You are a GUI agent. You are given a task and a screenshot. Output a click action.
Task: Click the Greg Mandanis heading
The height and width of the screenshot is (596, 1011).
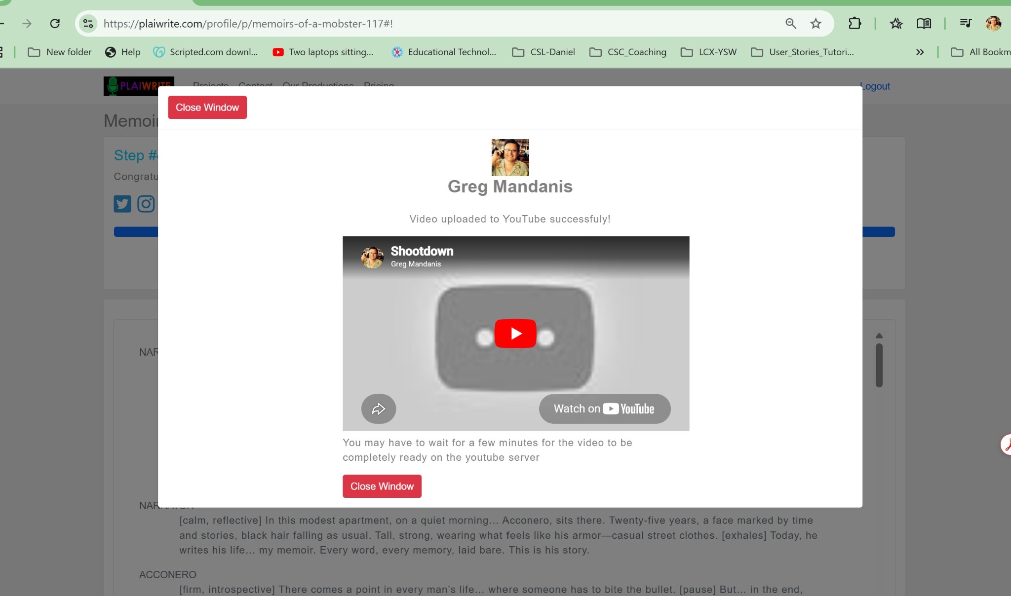click(510, 186)
